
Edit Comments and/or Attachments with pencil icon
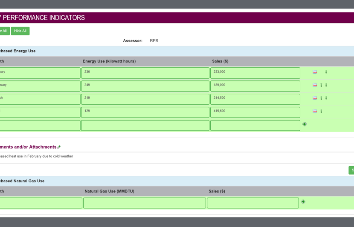pyautogui.click(x=59, y=147)
